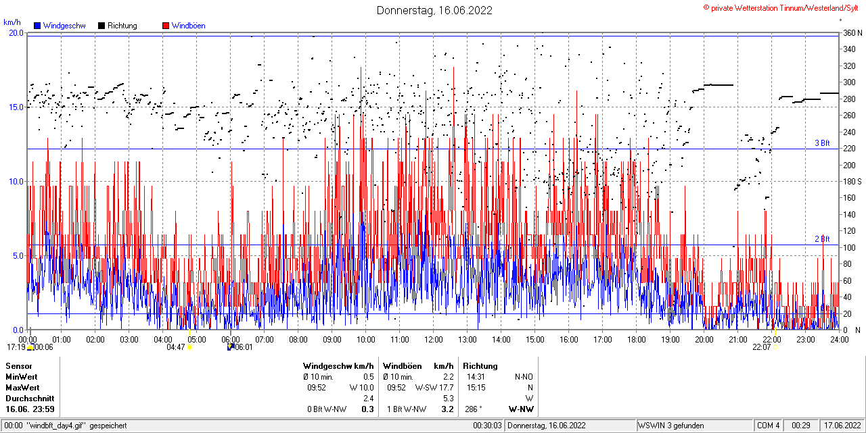Click the 20.0 value on left axis
Screen dimensions: 866x433
coord(16,32)
